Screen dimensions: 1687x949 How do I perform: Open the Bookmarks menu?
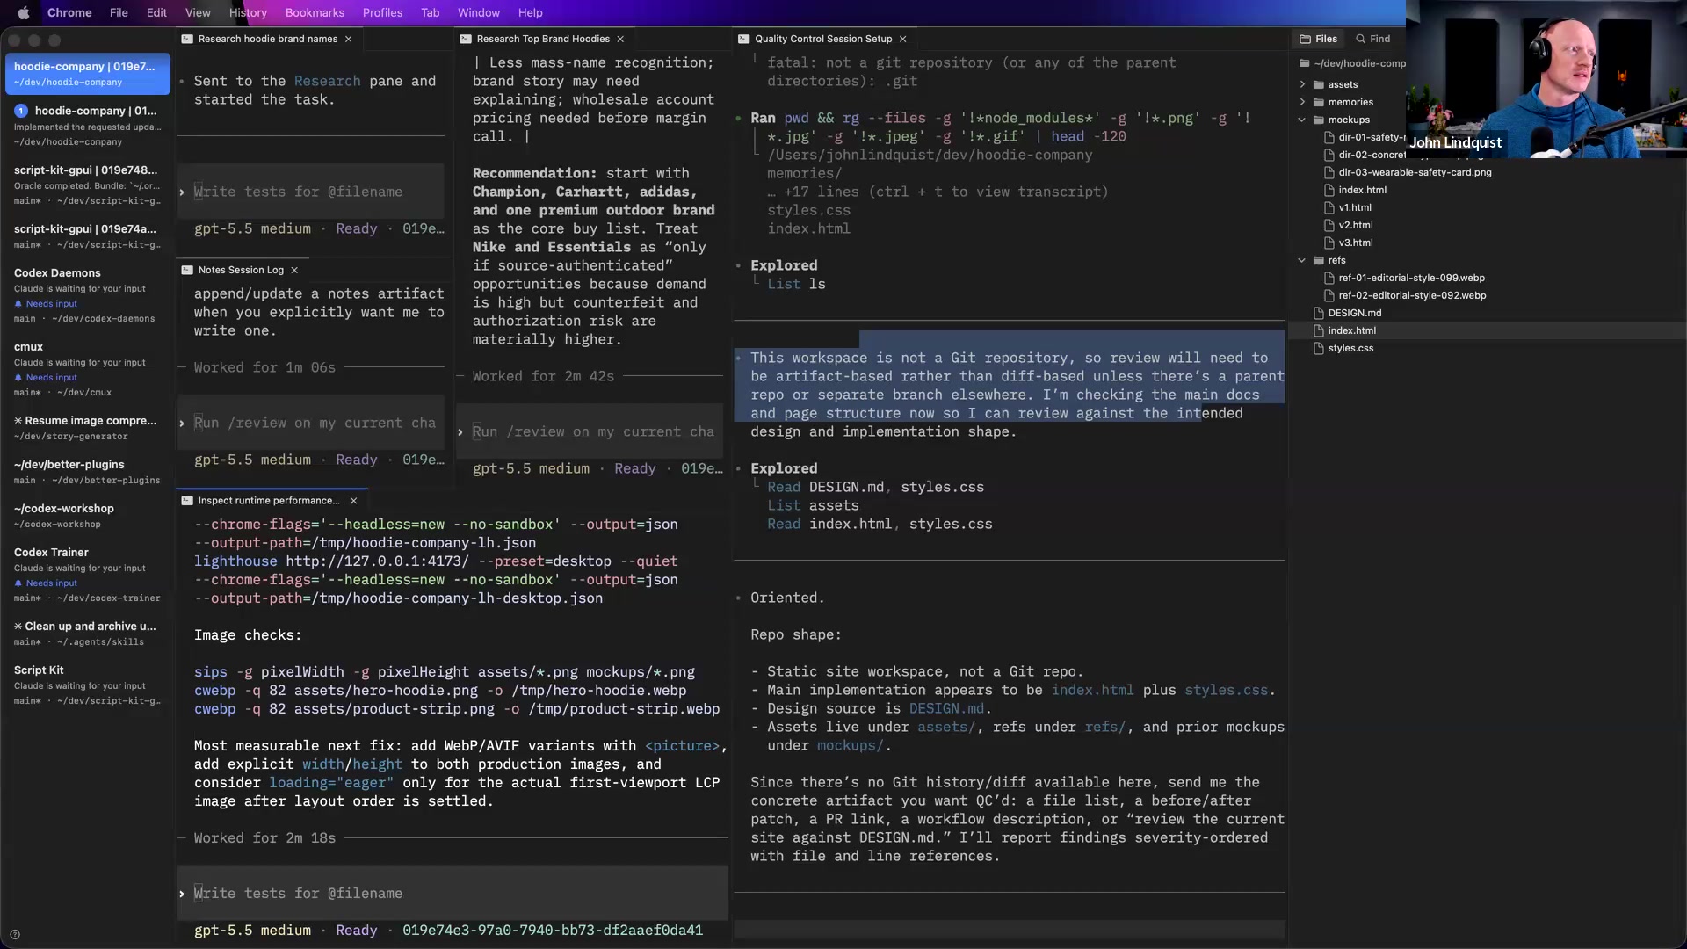[315, 12]
